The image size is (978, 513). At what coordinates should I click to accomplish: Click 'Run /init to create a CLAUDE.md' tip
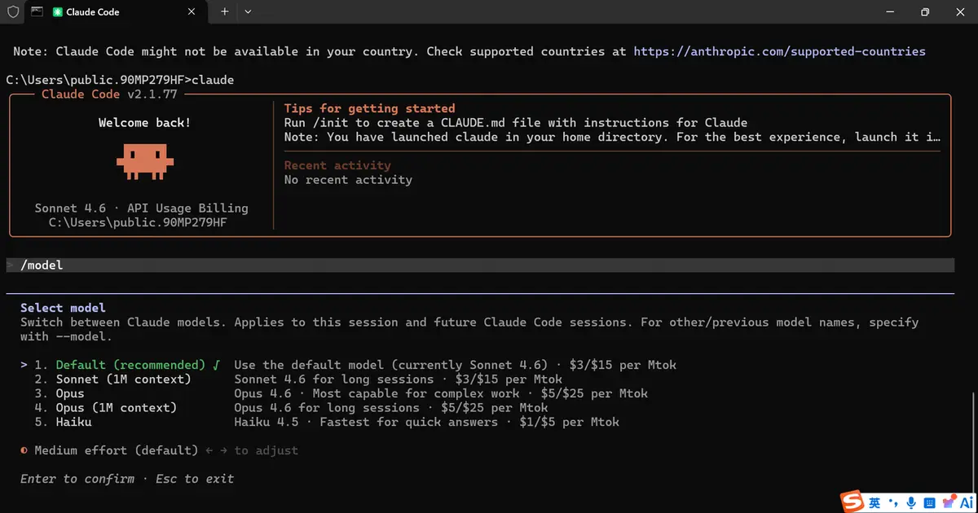click(x=516, y=123)
